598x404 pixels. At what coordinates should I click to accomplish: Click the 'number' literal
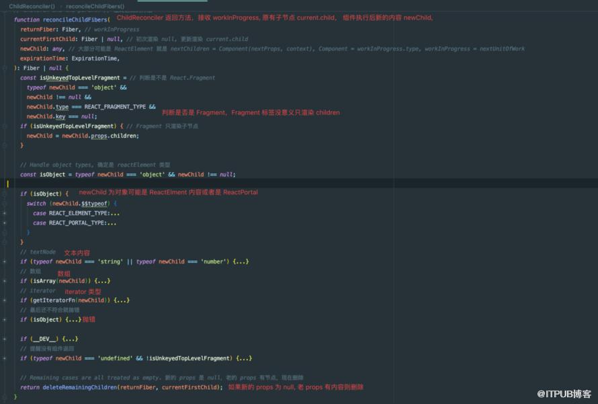(213, 261)
